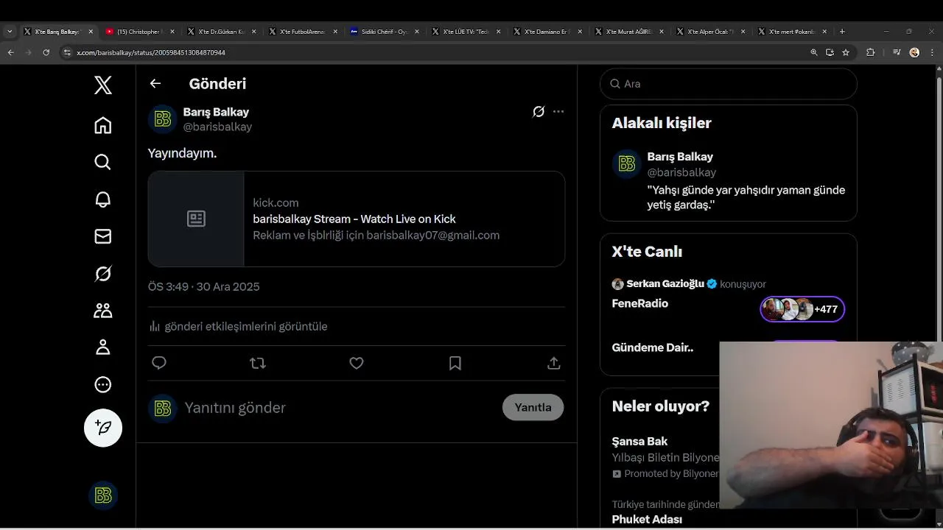The image size is (943, 530).
Task: Click the Ara search field
Action: tap(729, 84)
